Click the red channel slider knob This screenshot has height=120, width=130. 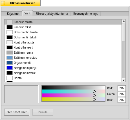point(94,91)
